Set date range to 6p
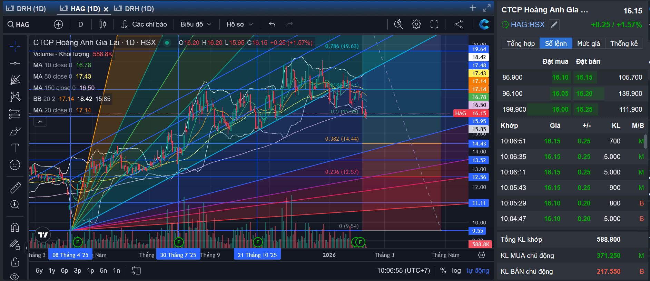This screenshot has width=650, height=281. click(65, 271)
